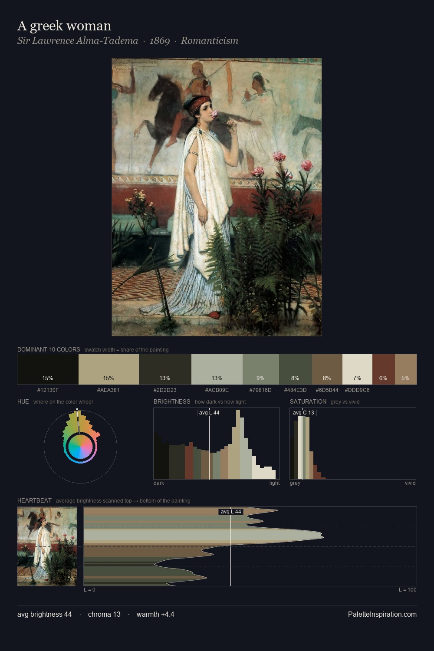Click the darkest #12130F color swatch
Image resolution: width=434 pixels, height=651 pixels.
coord(48,369)
